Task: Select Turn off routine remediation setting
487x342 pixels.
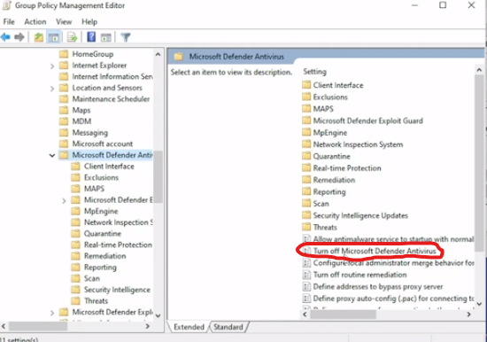Action: click(x=359, y=275)
